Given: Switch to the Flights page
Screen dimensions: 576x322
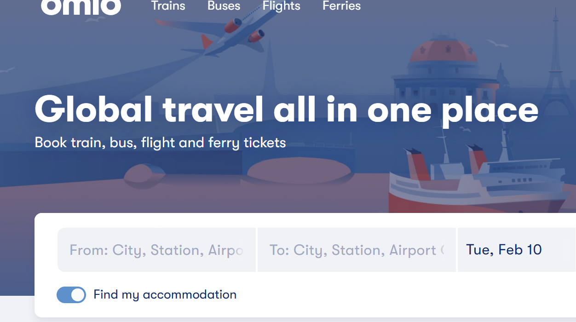Looking at the screenshot, I should (281, 6).
